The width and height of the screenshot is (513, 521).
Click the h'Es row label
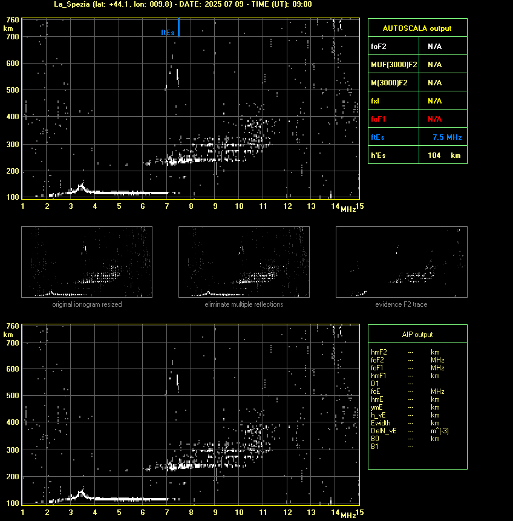click(379, 155)
